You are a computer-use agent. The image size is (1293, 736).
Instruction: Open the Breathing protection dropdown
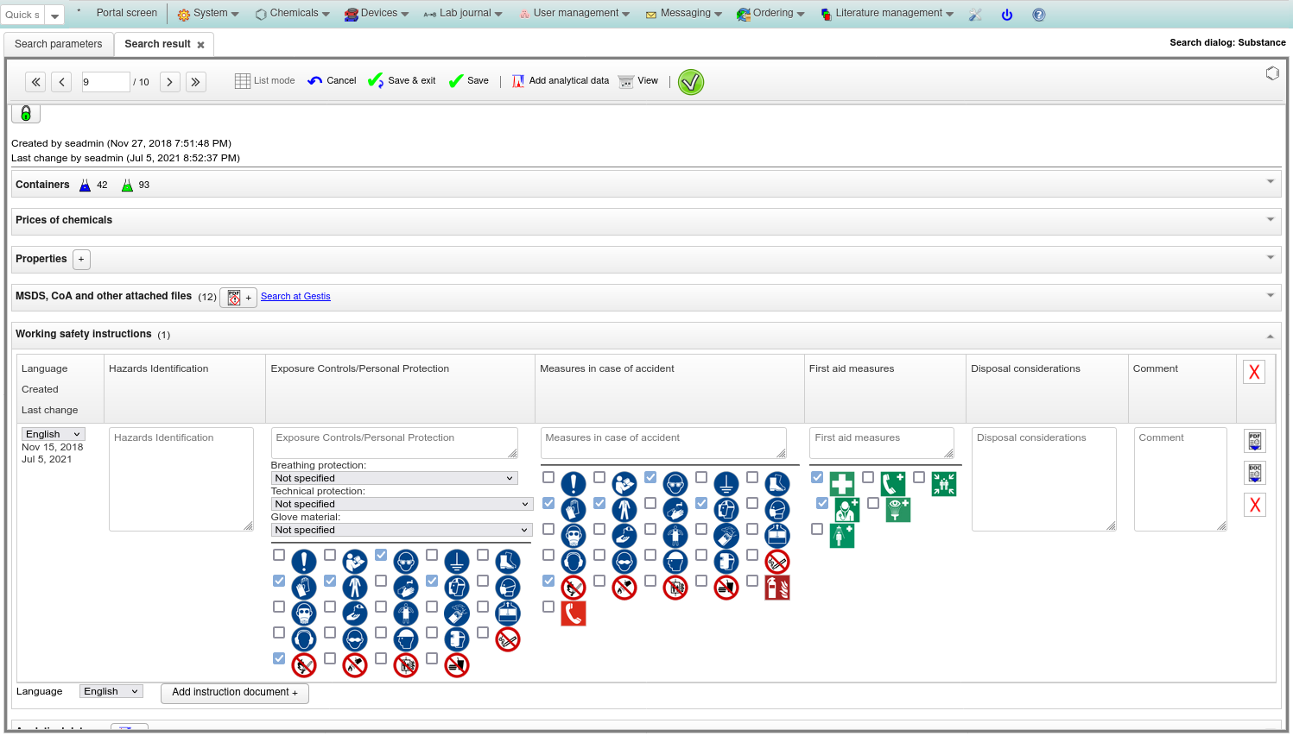(x=394, y=478)
